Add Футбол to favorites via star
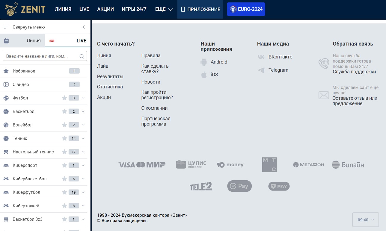This screenshot has width=386, height=231. tap(64, 98)
